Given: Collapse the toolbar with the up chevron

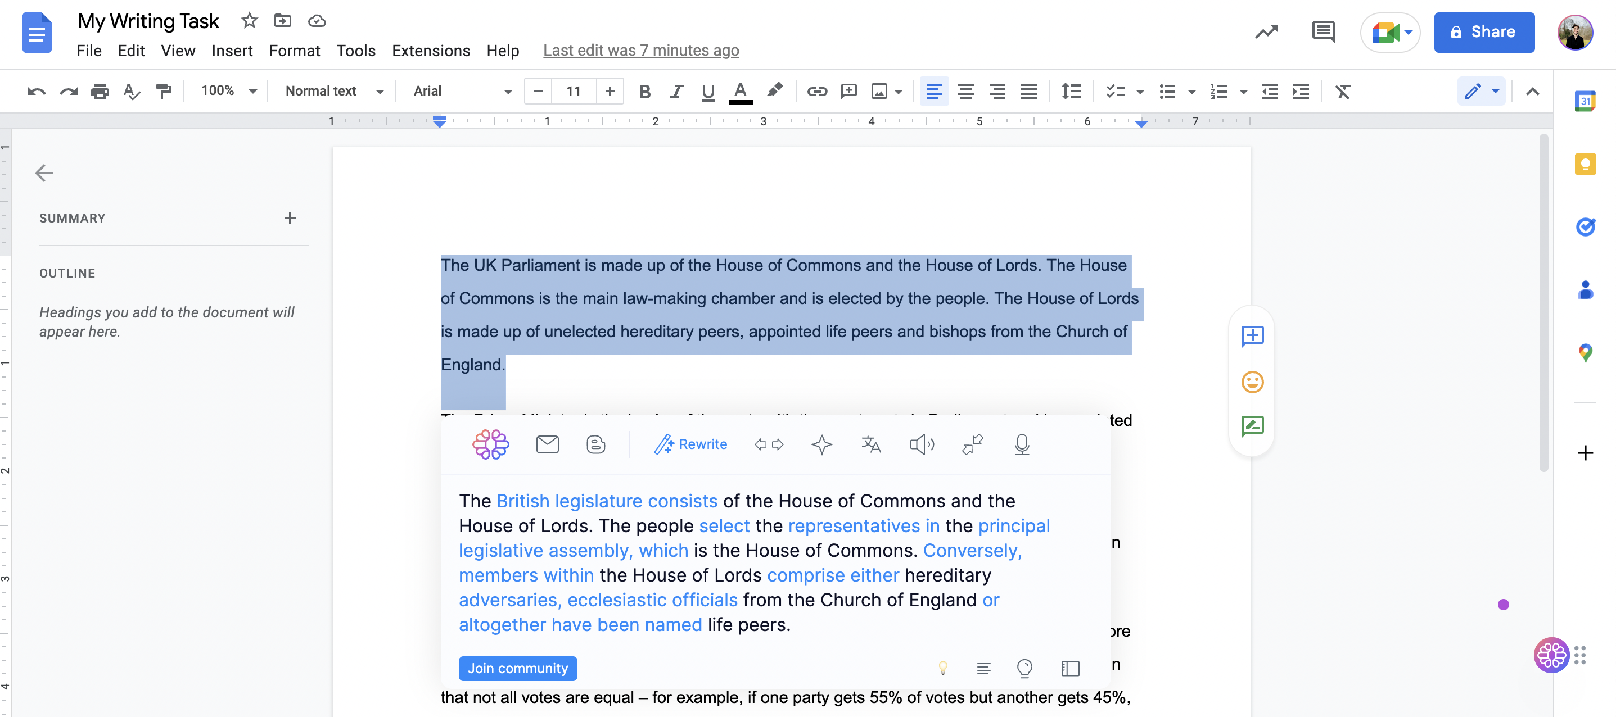Looking at the screenshot, I should 1533,92.
